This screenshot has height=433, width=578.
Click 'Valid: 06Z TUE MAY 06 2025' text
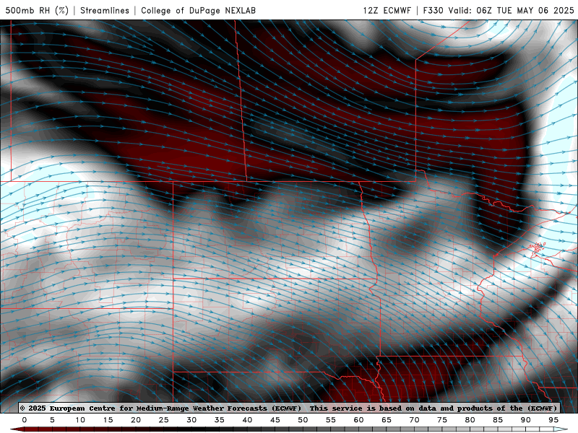click(511, 10)
